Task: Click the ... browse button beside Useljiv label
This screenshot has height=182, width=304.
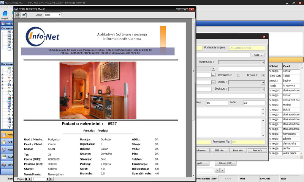Action: tap(214, 82)
